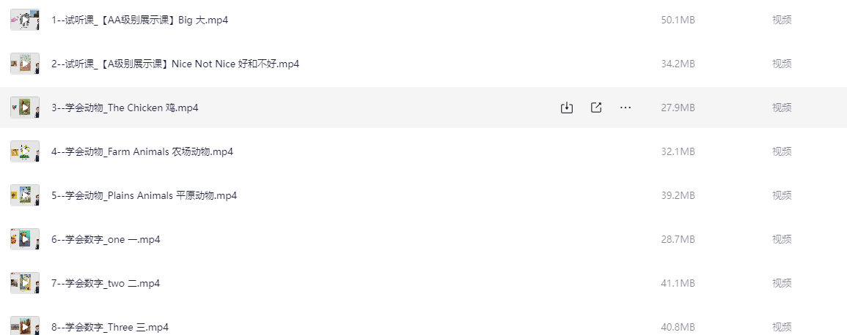The height and width of the screenshot is (335, 847).
Task: Play the Plains Animals video thumbnail
Action: pyautogui.click(x=25, y=195)
